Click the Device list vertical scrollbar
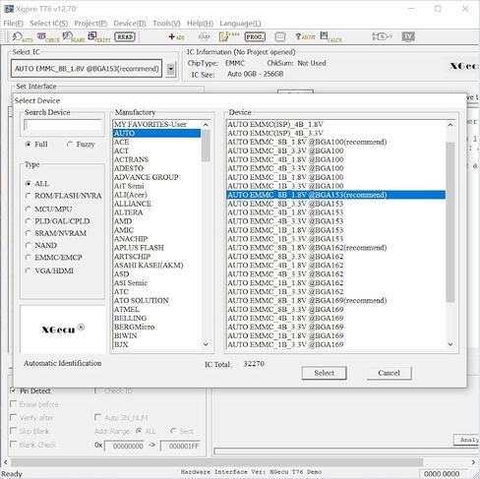The height and width of the screenshot is (479, 480). pyautogui.click(x=450, y=234)
